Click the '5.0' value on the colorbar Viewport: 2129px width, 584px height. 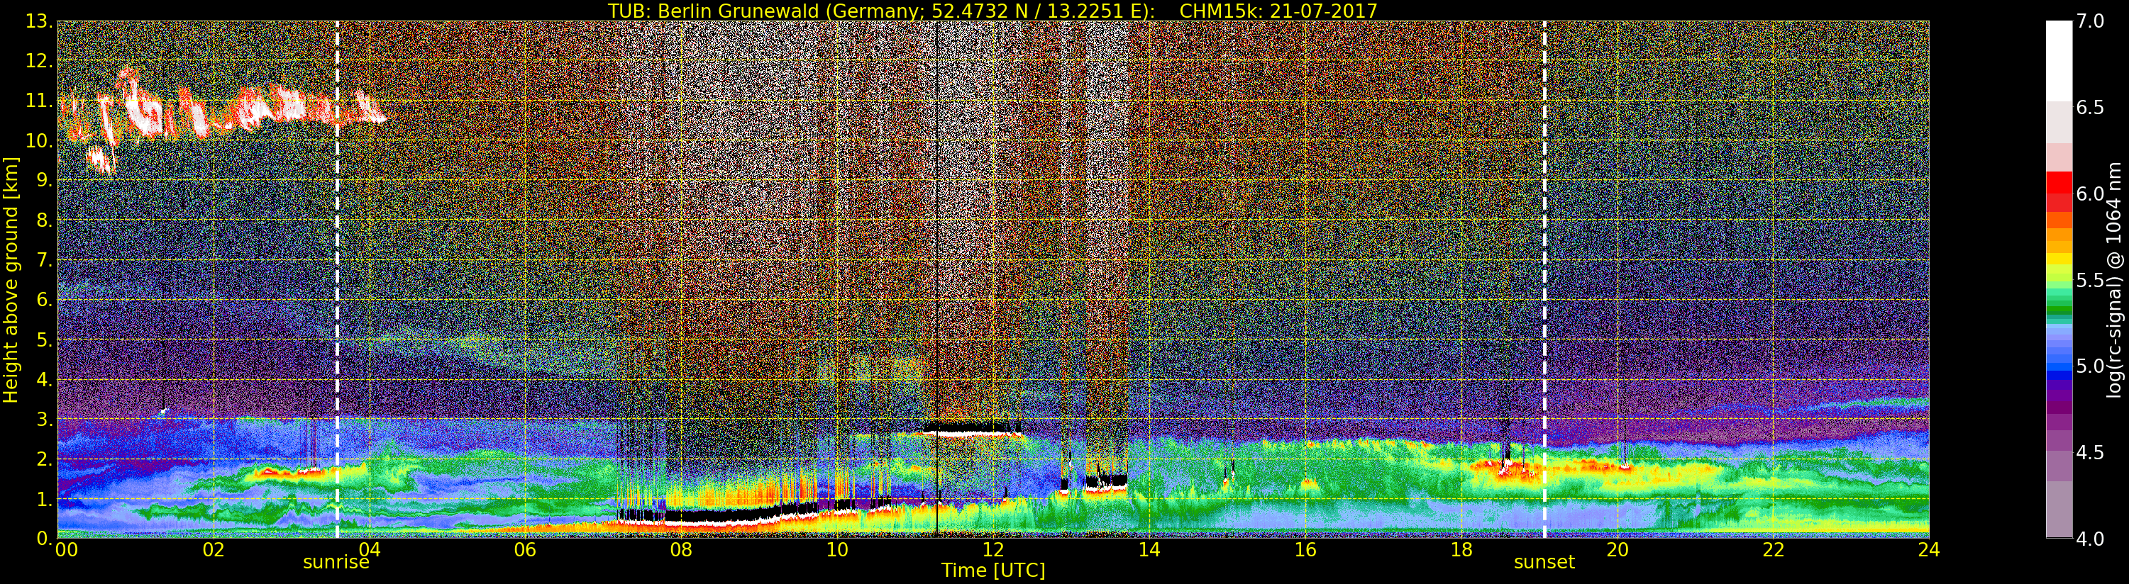(x=2090, y=366)
